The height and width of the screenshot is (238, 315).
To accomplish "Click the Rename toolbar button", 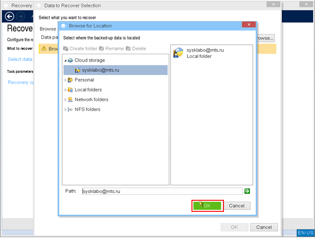I will click(x=112, y=48).
